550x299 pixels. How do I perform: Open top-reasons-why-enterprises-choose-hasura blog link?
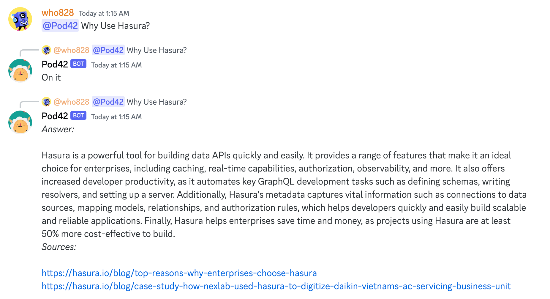tap(179, 273)
